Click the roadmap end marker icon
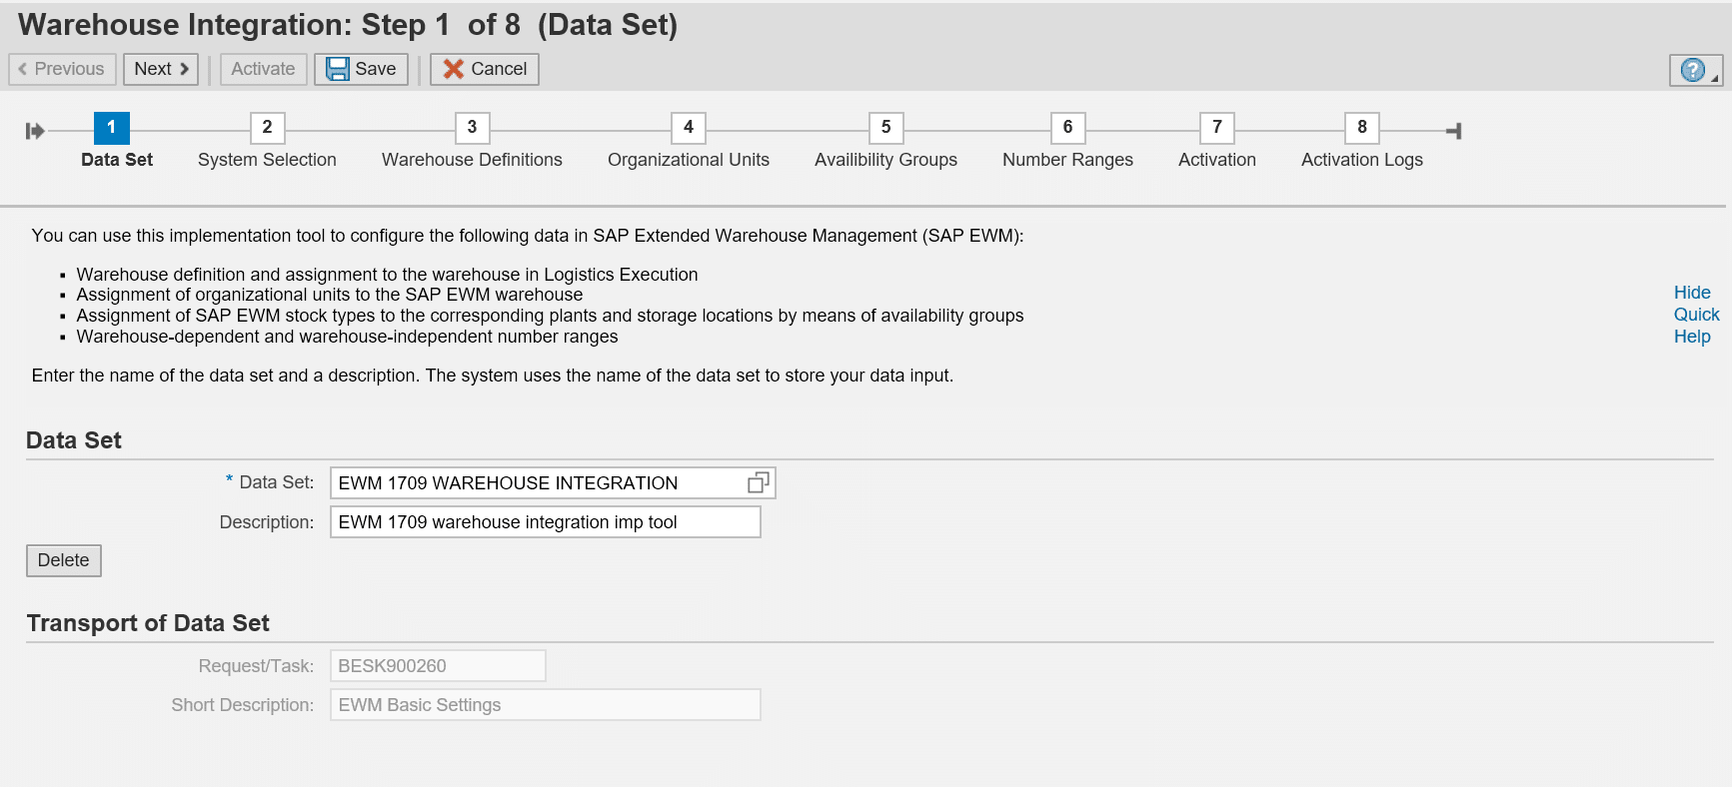The image size is (1732, 787). (1454, 131)
